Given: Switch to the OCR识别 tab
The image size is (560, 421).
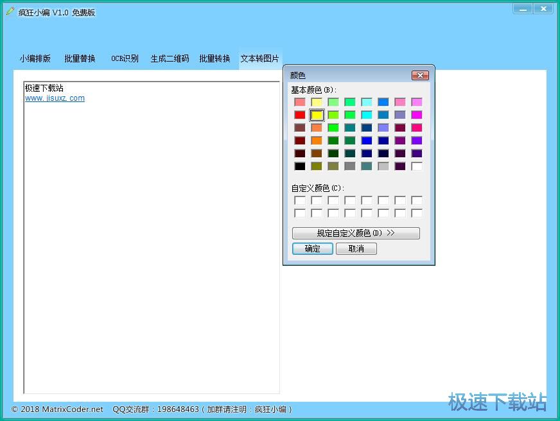Looking at the screenshot, I should click(x=124, y=58).
